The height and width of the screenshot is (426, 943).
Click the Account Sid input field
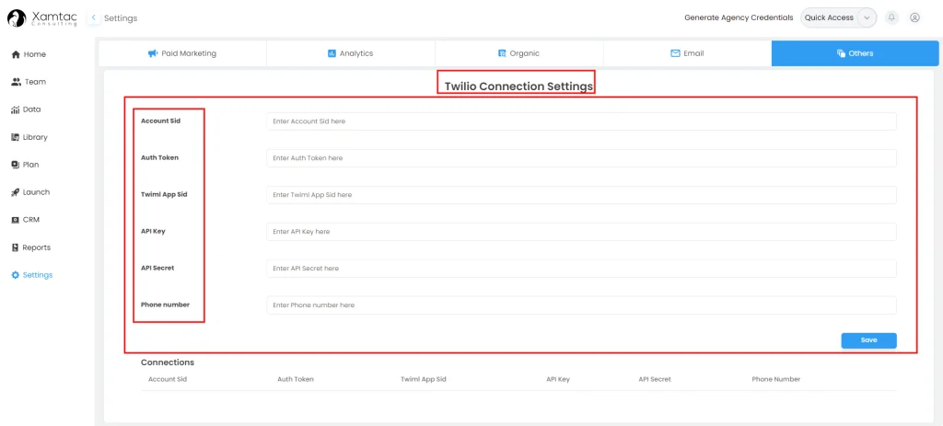coord(581,121)
